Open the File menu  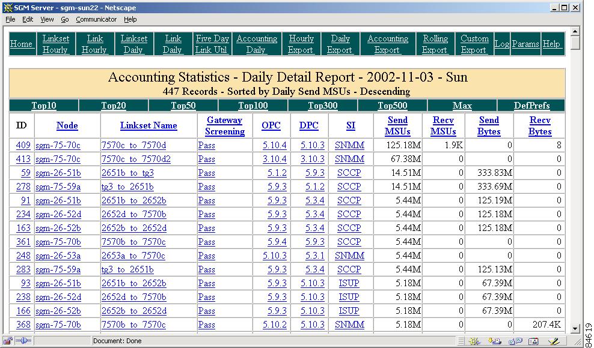point(10,19)
